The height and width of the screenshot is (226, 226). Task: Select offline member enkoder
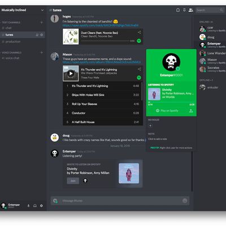(212, 88)
